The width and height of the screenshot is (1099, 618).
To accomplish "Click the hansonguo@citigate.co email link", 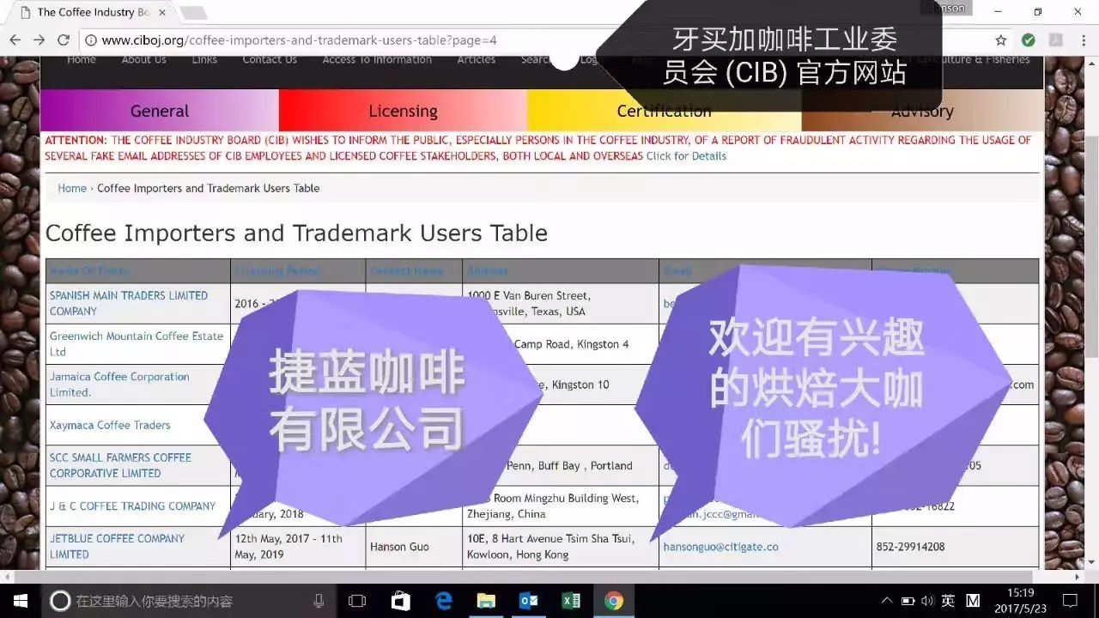I will pyautogui.click(x=720, y=547).
